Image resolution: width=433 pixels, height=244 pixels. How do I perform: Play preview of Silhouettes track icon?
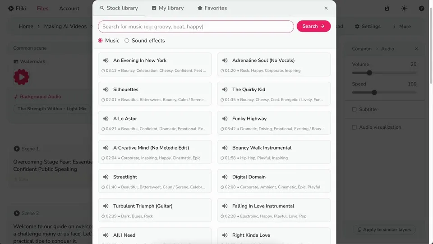click(x=106, y=89)
